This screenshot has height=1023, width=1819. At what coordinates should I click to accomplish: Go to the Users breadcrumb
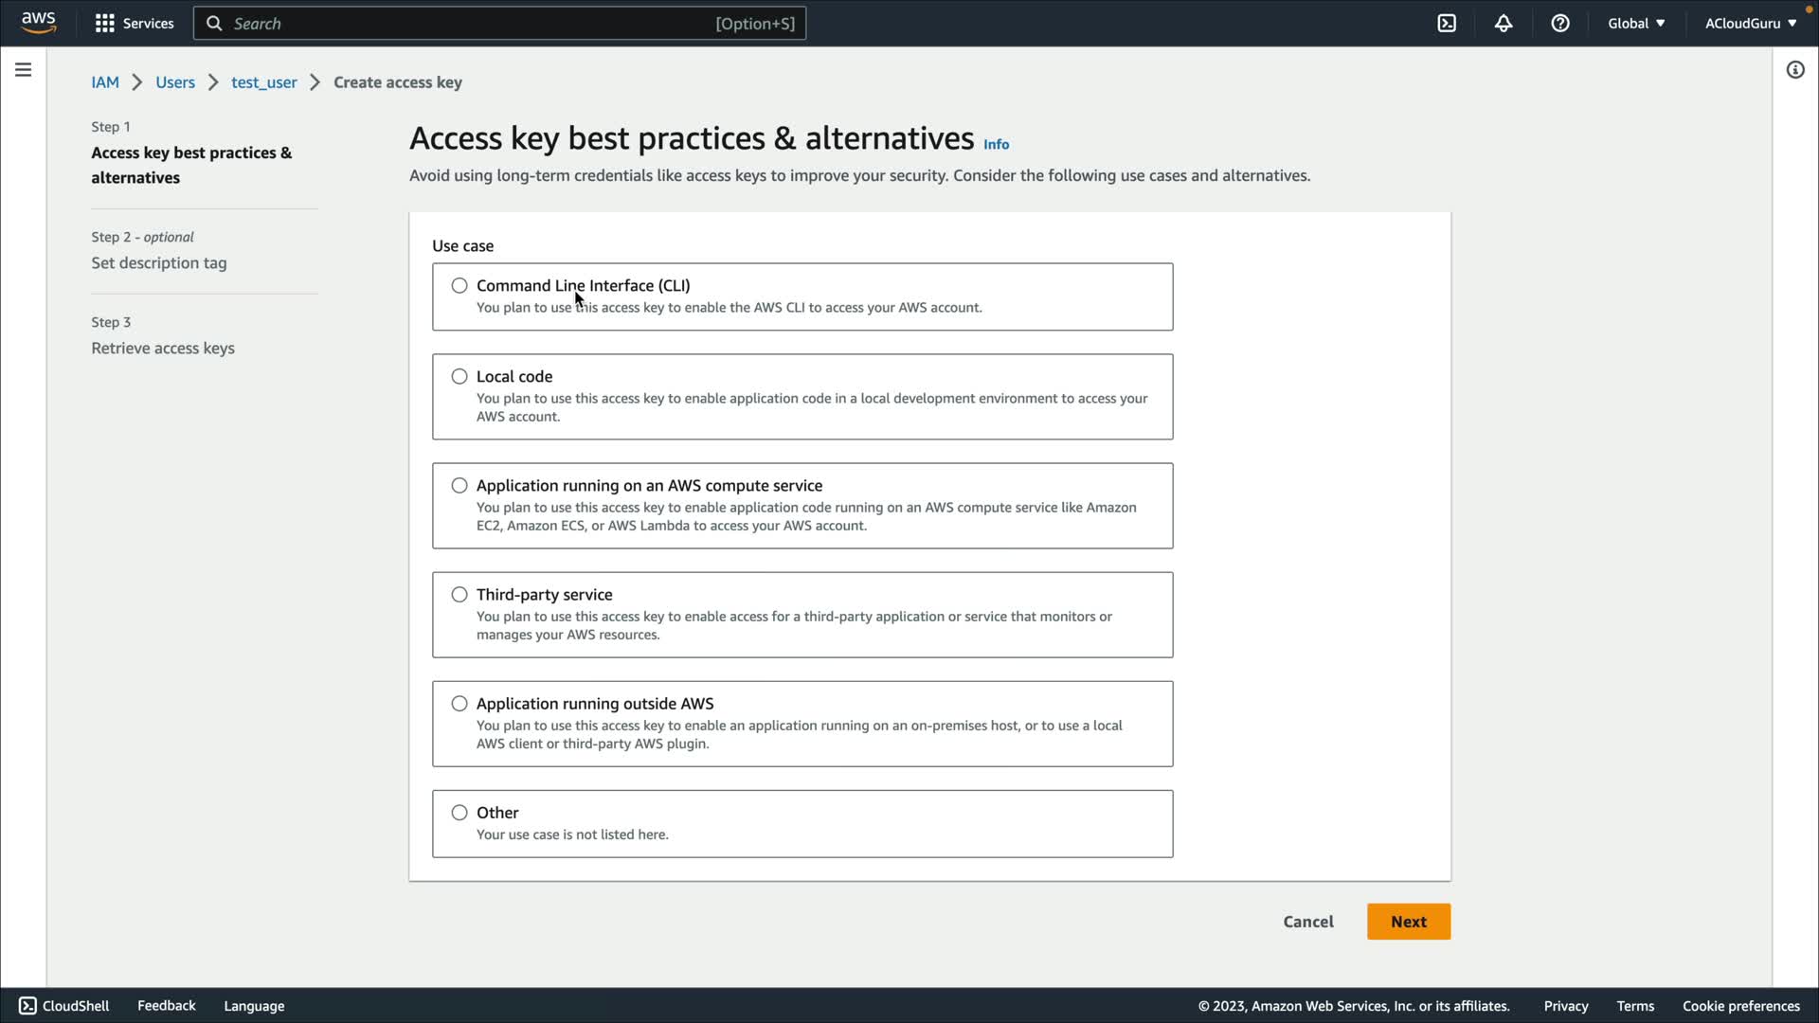pyautogui.click(x=175, y=82)
